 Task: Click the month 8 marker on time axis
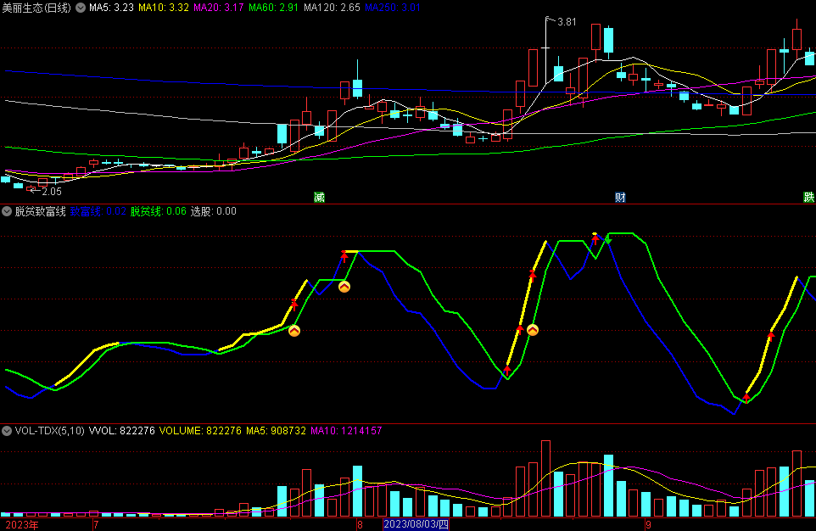(x=360, y=525)
